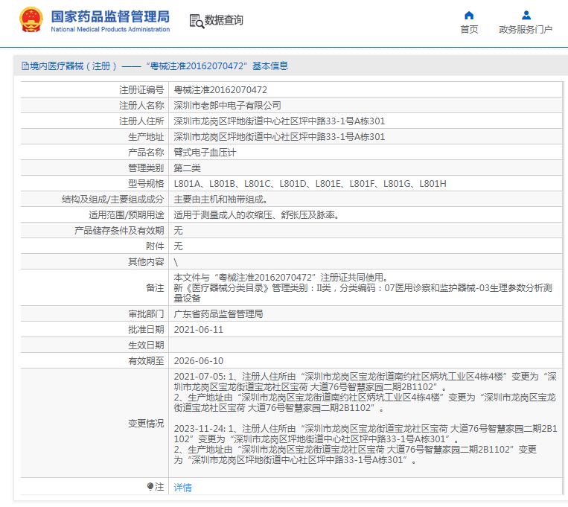The height and width of the screenshot is (507, 568).
Task: Select product name 臂式电子血压计
Action: coord(205,152)
